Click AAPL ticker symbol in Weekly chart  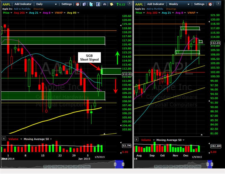[139, 4]
